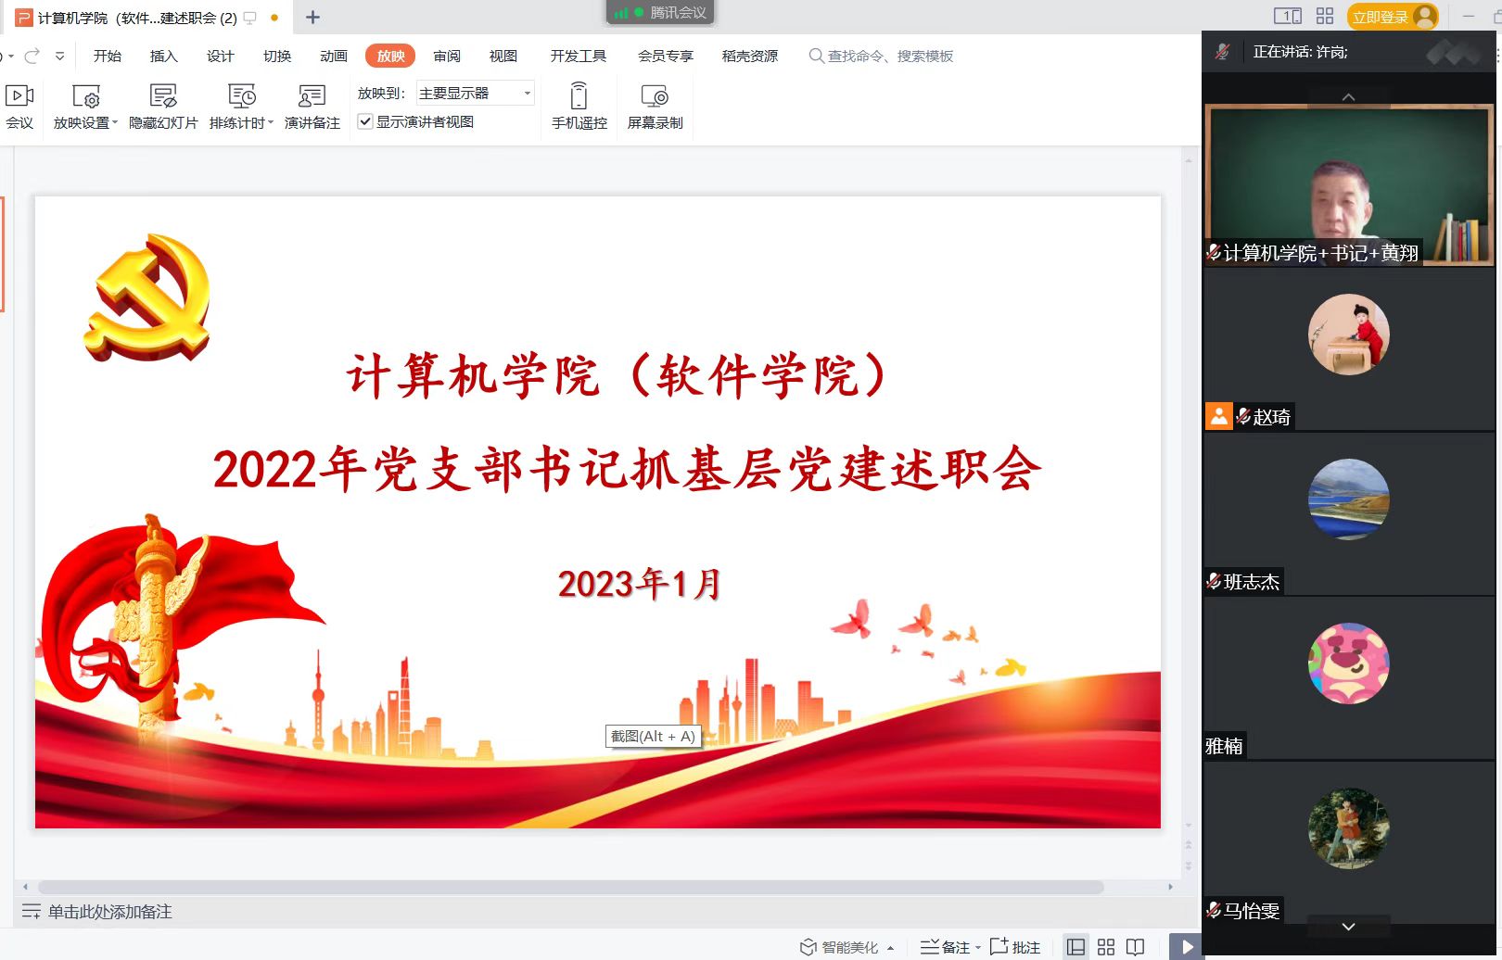
Task: Open the 放映设置 slideshow settings icon
Action: point(85,96)
